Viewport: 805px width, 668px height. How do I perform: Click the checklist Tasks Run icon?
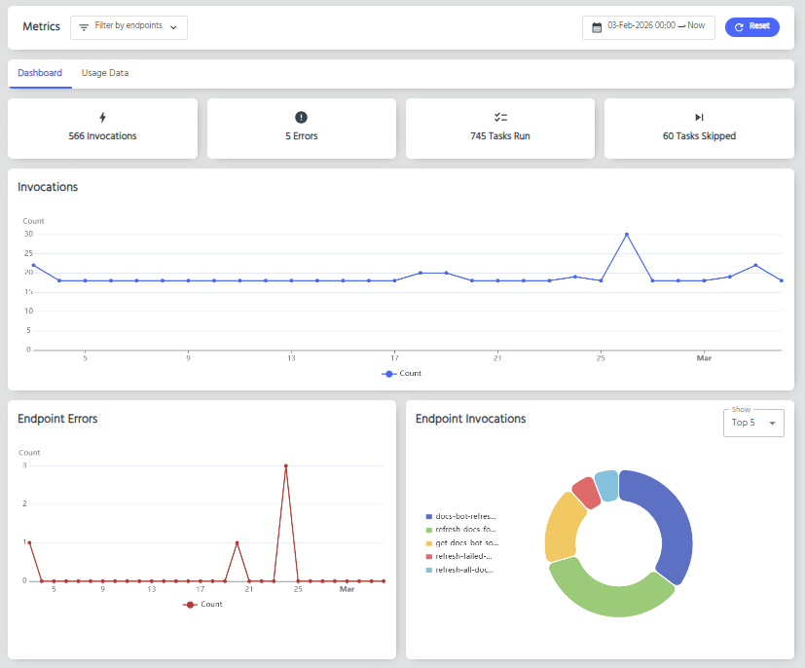(500, 117)
